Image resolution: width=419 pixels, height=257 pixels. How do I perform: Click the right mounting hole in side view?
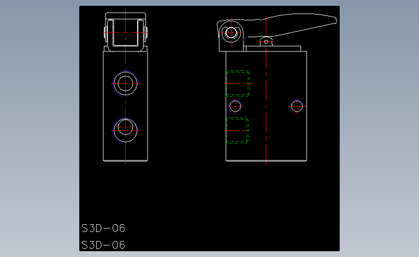(x=297, y=106)
